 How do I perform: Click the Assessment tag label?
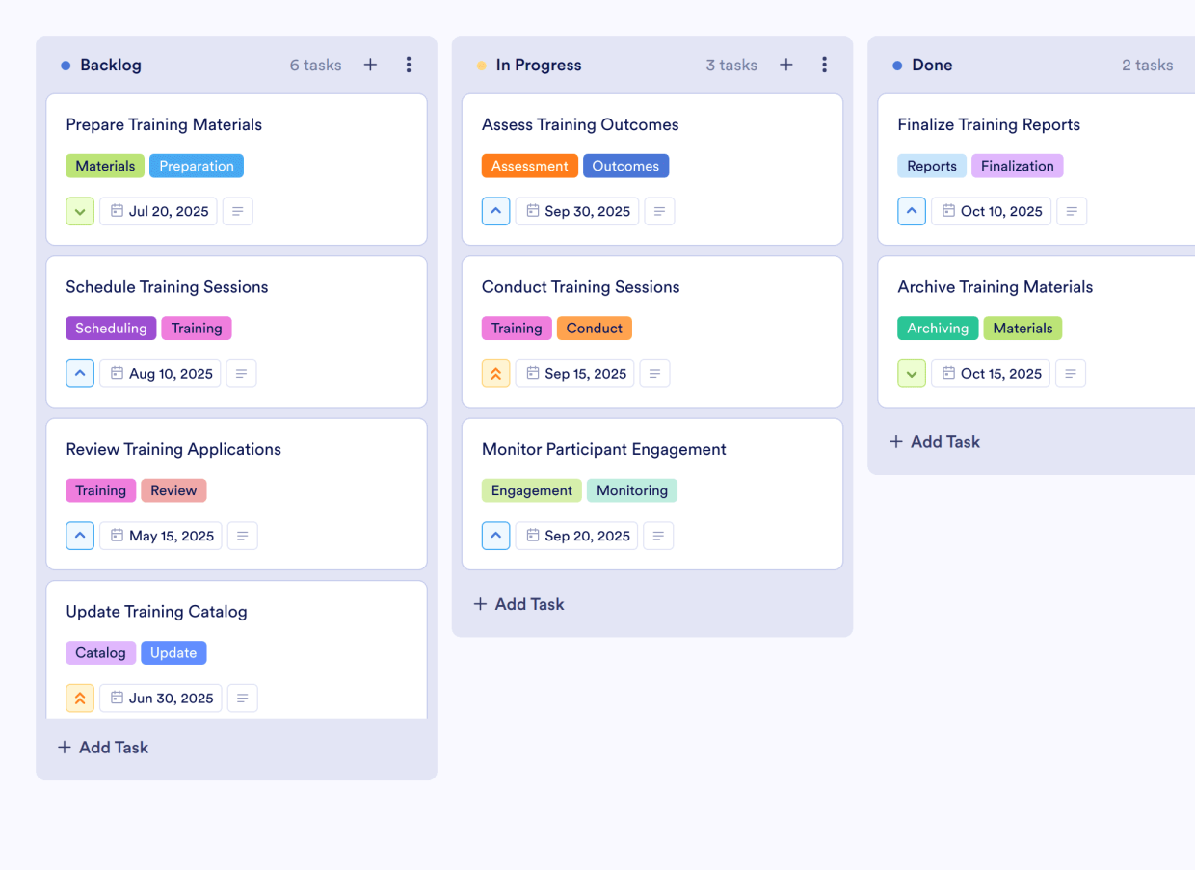[529, 166]
